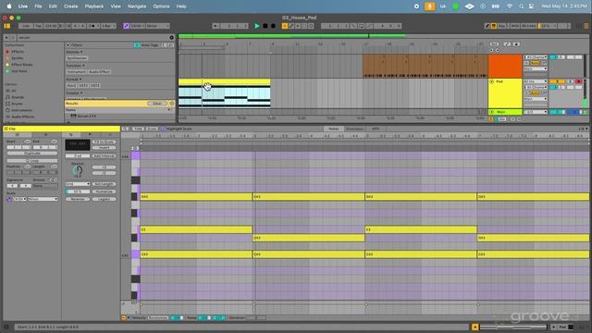
Task: Arm recording with the round Record button
Action: point(273,26)
